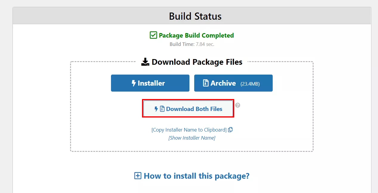
Task: Click the Download Both Files button
Action: click(188, 109)
